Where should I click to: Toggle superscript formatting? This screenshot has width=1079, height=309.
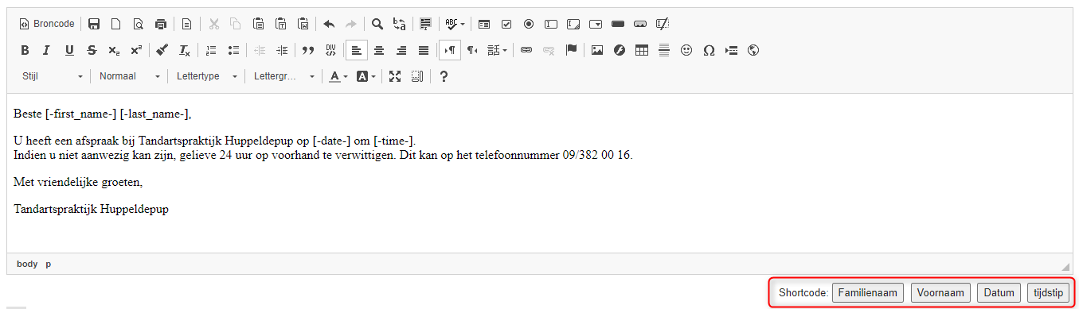pos(136,50)
